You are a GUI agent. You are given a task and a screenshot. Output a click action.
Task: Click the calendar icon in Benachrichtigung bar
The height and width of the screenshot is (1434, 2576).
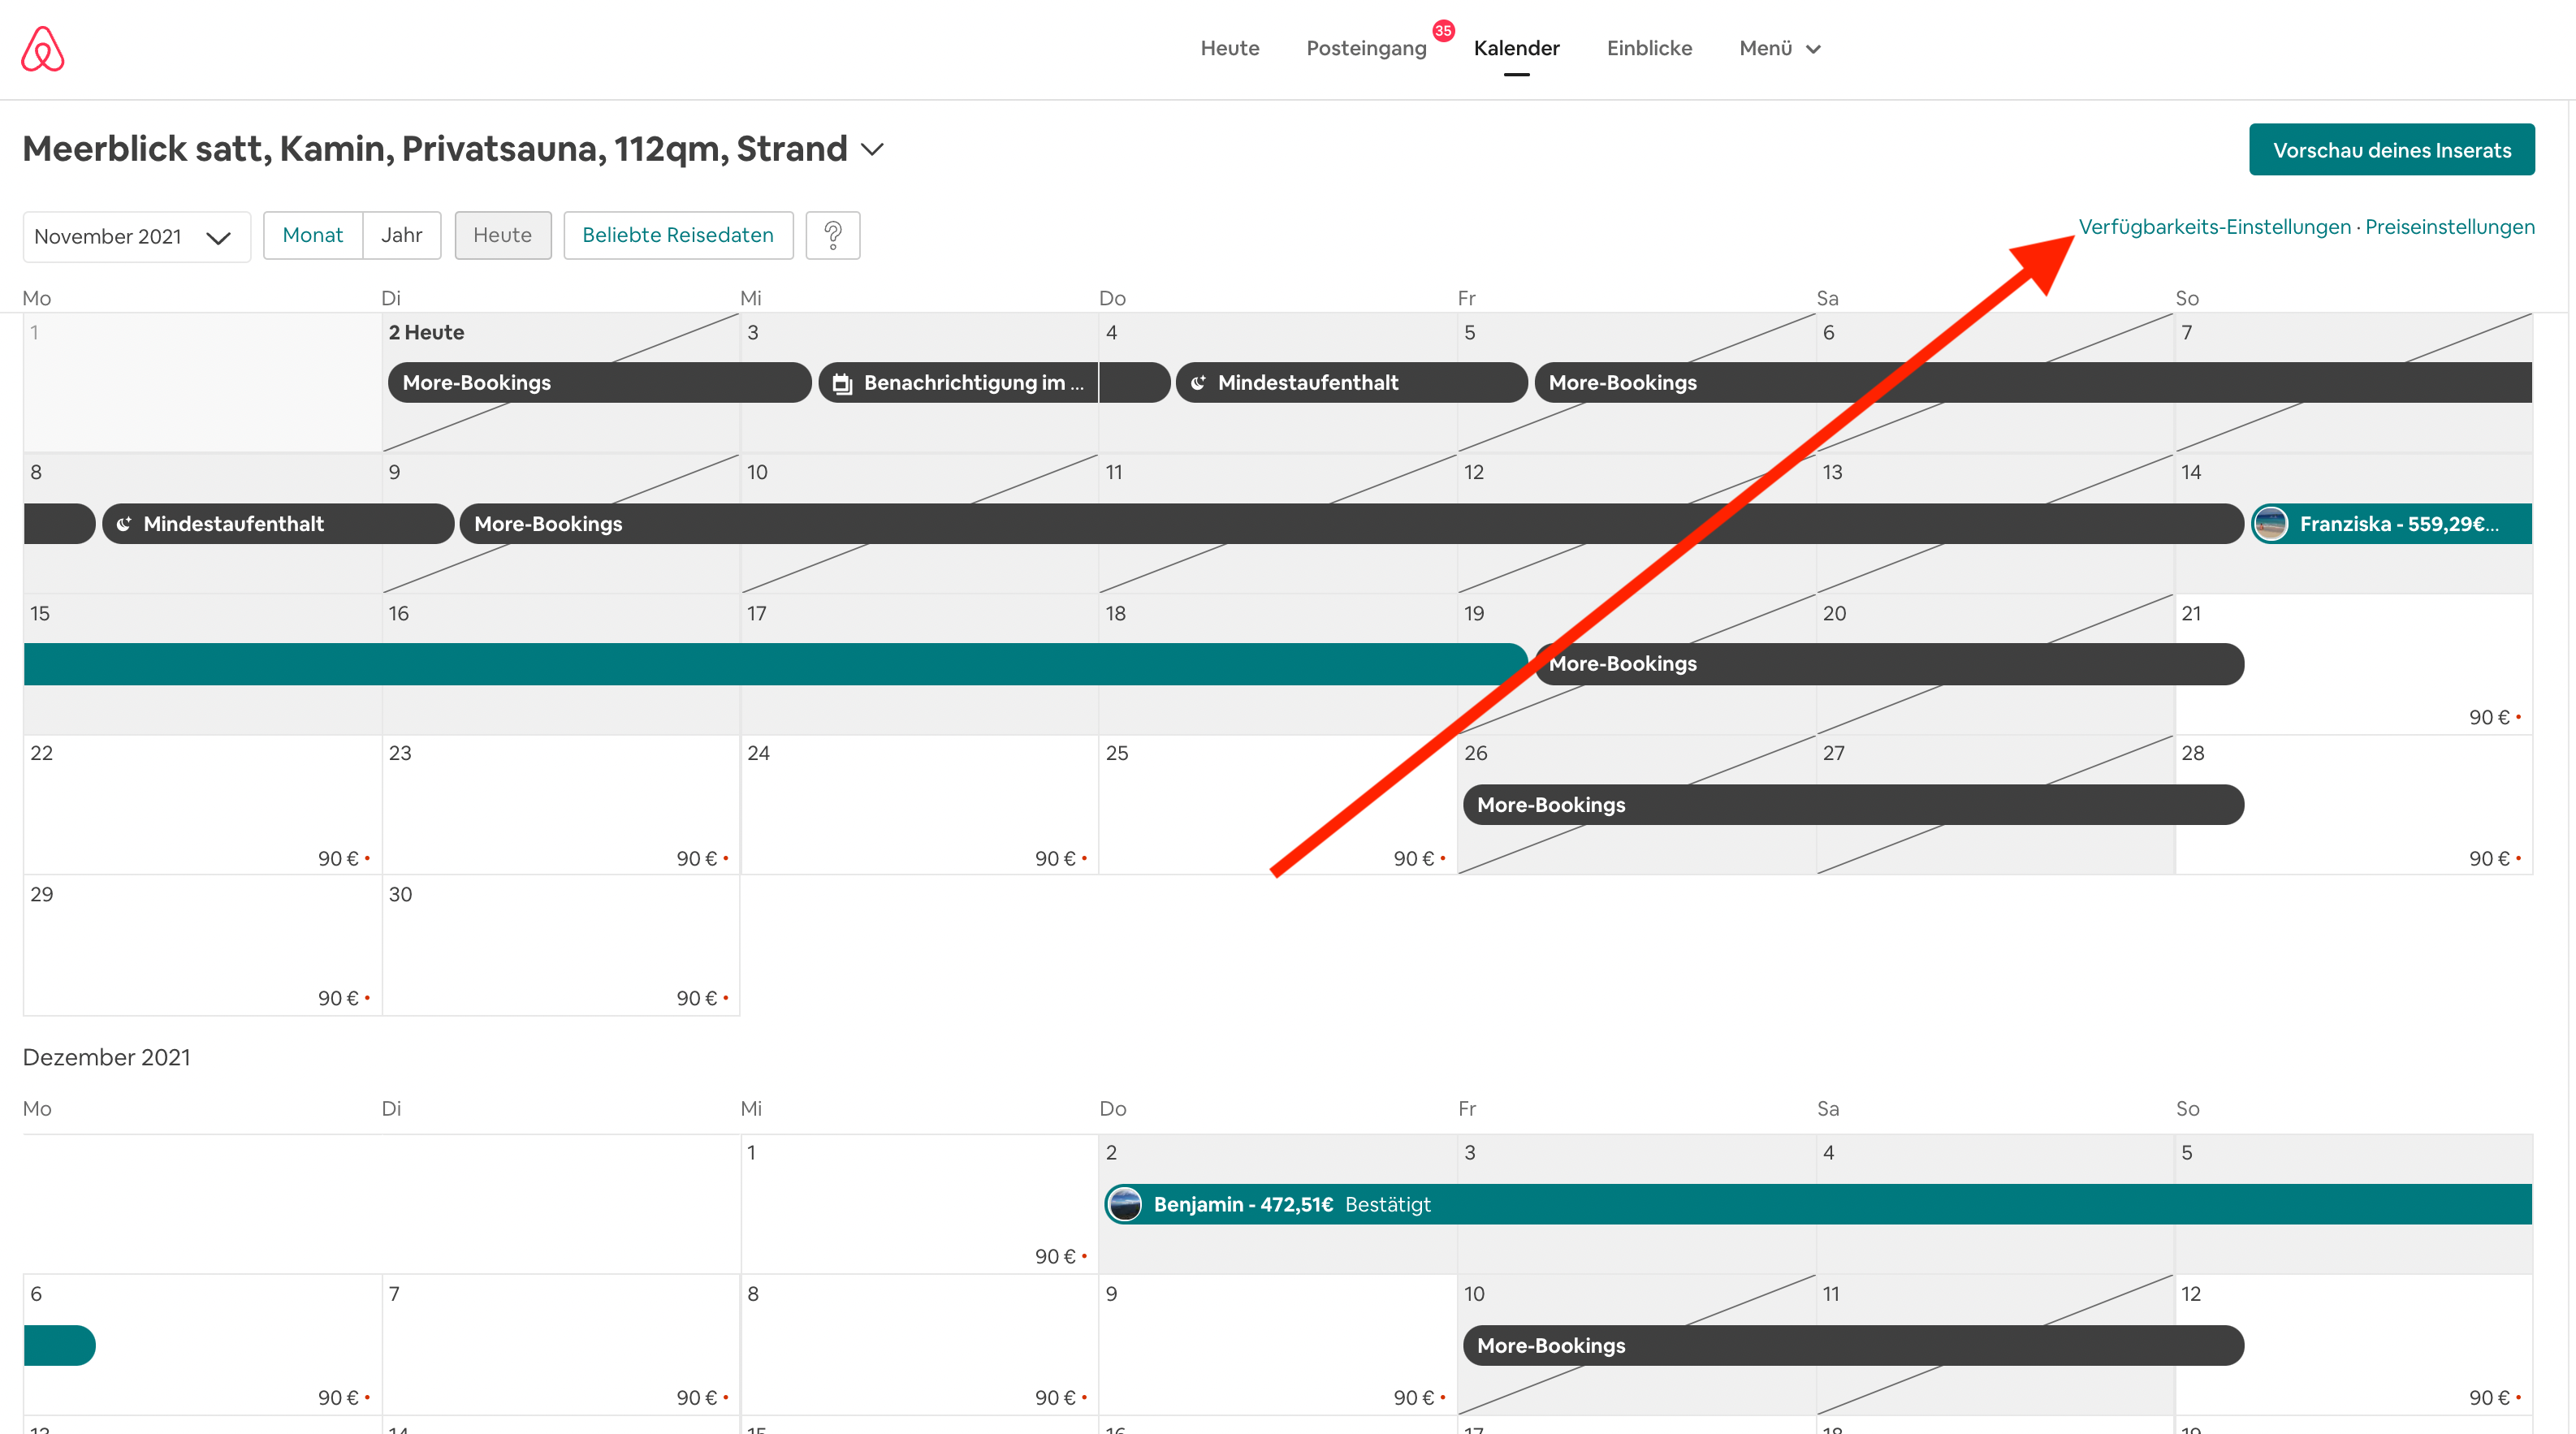(x=843, y=383)
